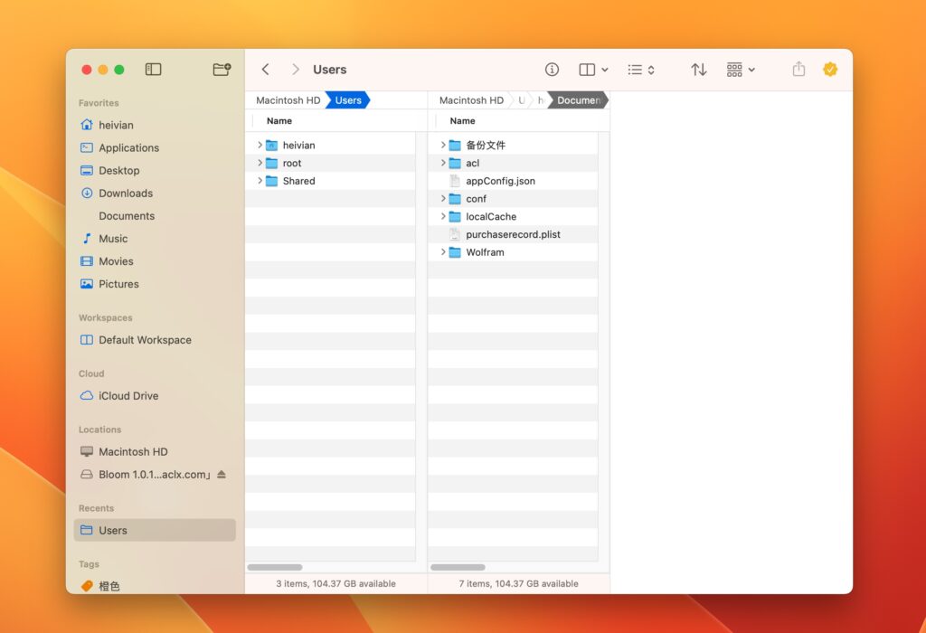
Task: Click the Share icon in toolbar
Action: 798,69
